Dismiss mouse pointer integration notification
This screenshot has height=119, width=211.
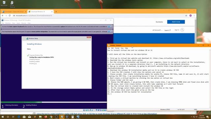pyautogui.click(x=109, y=31)
